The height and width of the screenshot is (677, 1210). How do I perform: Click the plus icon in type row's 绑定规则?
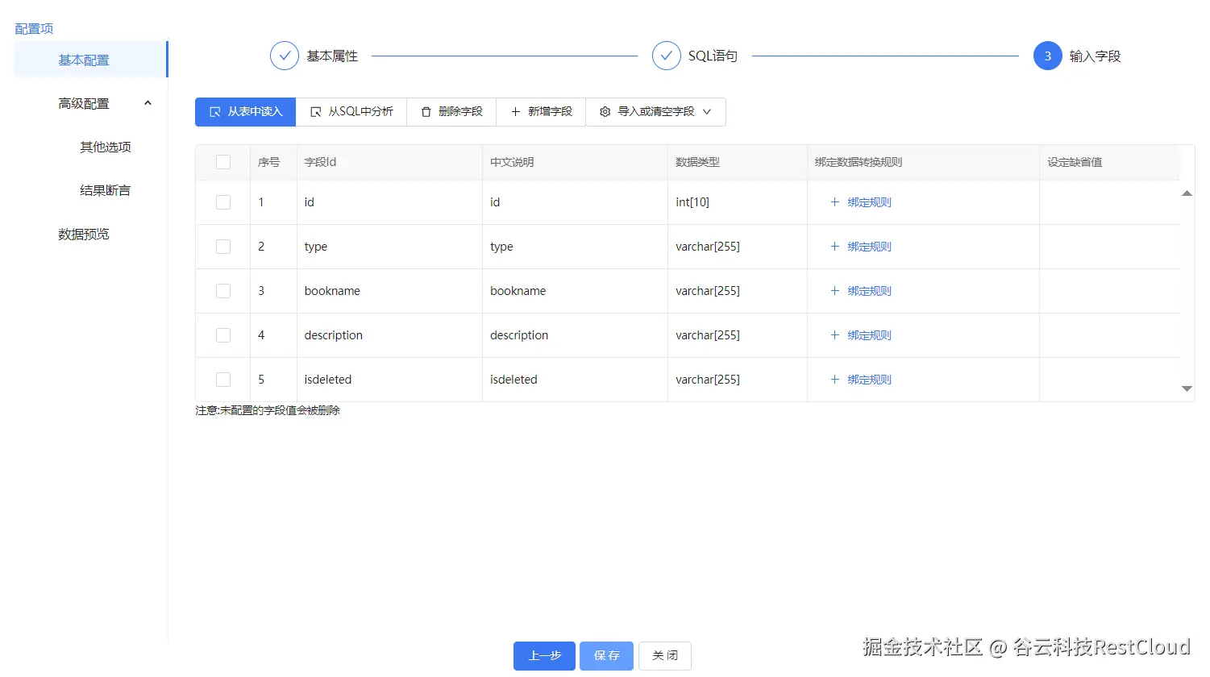point(835,247)
